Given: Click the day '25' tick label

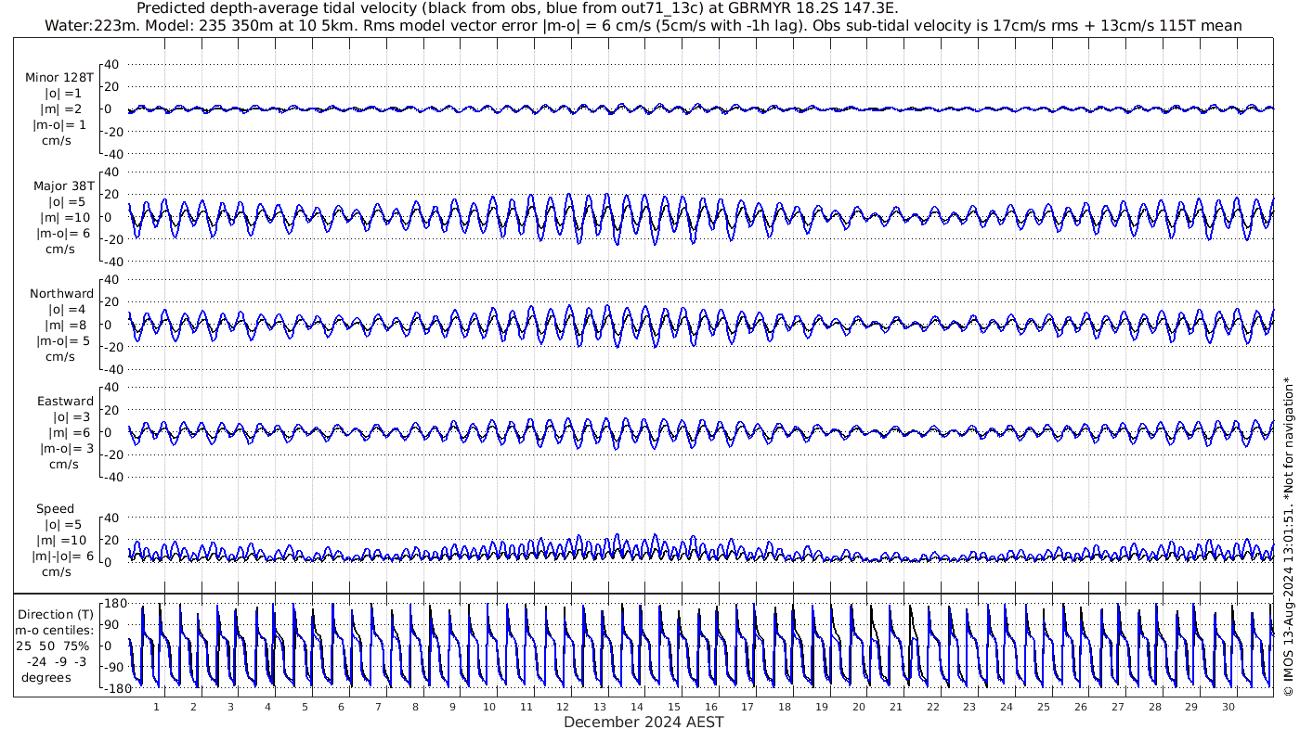Looking at the screenshot, I should (1044, 706).
